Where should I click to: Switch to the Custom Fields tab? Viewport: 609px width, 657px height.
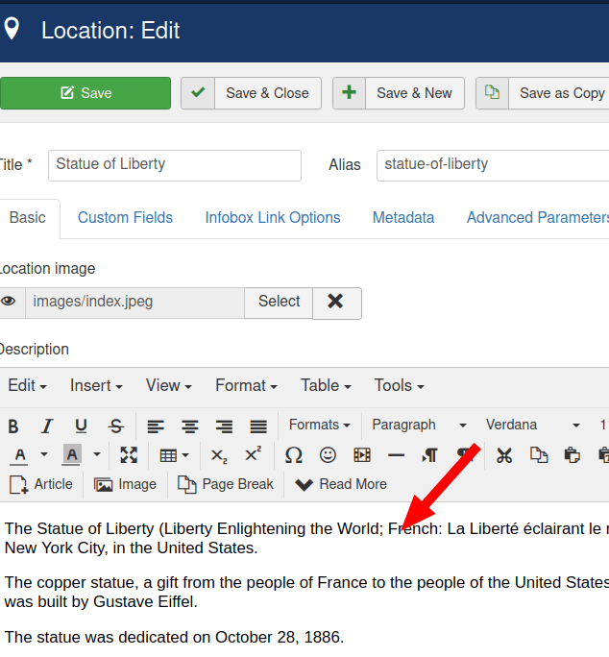[125, 218]
